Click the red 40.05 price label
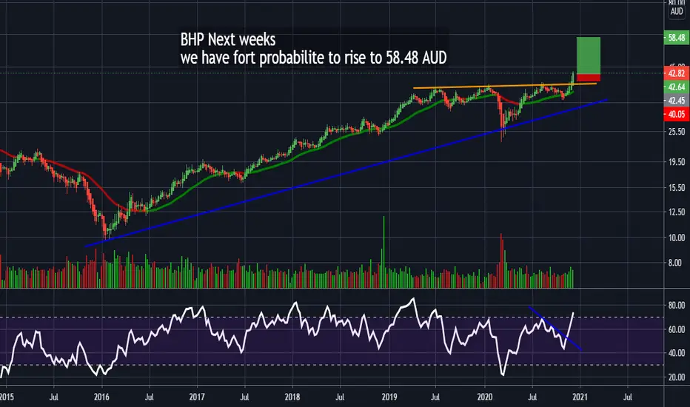690x407 pixels. [677, 115]
